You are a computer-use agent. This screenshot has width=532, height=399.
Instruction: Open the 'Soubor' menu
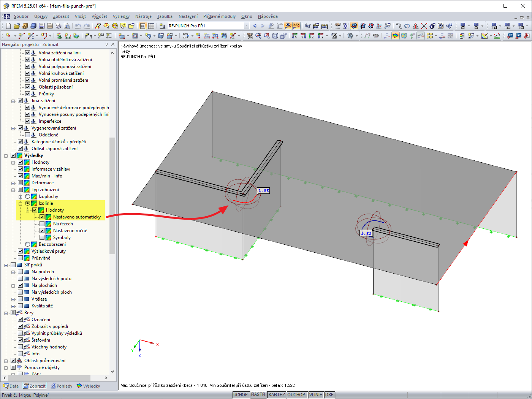pyautogui.click(x=21, y=16)
